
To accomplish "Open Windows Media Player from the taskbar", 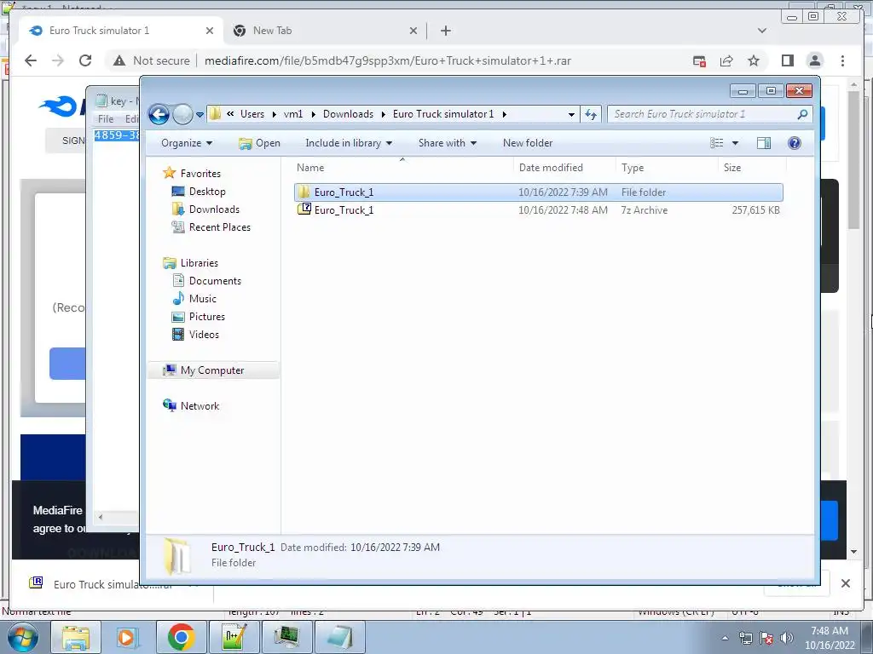I will [128, 637].
